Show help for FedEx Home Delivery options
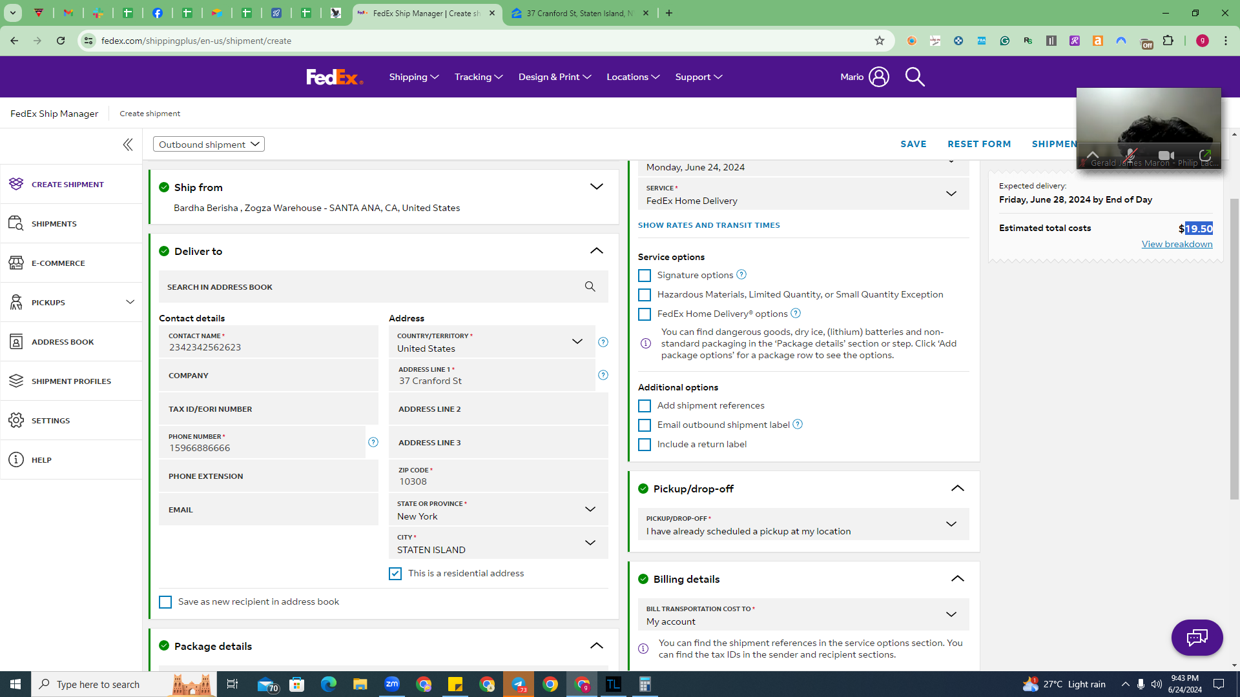Viewport: 1240px width, 697px height. [796, 313]
